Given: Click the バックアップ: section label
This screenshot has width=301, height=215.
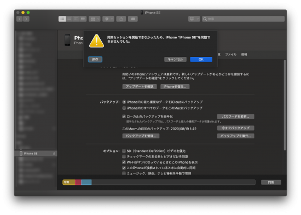Looking at the screenshot, I should tap(109, 102).
